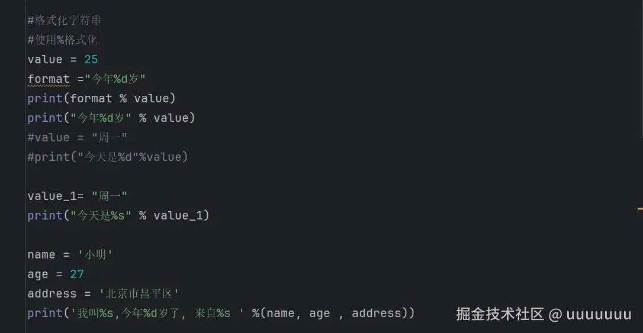Click the yellow warning marker in the right gutter
Viewport: 643px width, 333px height.
(639, 209)
